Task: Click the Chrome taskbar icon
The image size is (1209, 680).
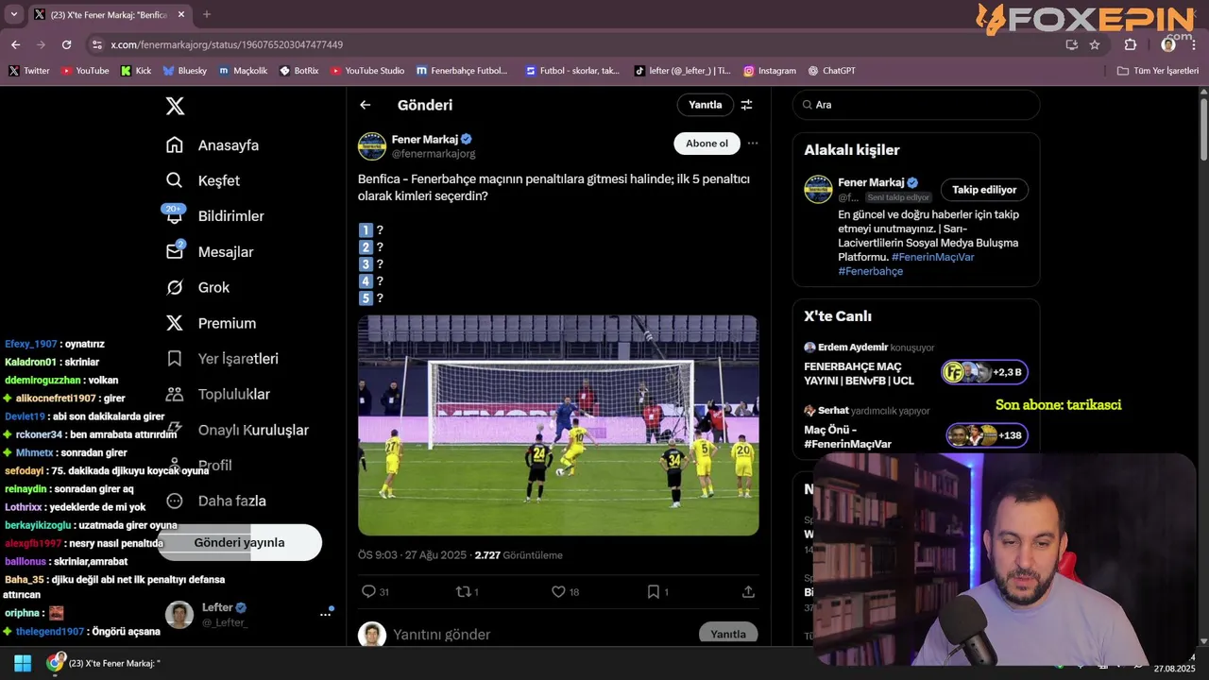Action: 56,663
